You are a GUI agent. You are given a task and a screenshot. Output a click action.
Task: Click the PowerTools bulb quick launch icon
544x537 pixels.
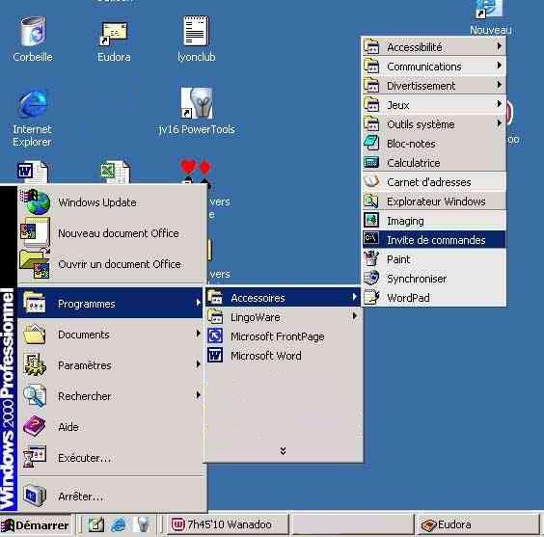[x=142, y=524]
